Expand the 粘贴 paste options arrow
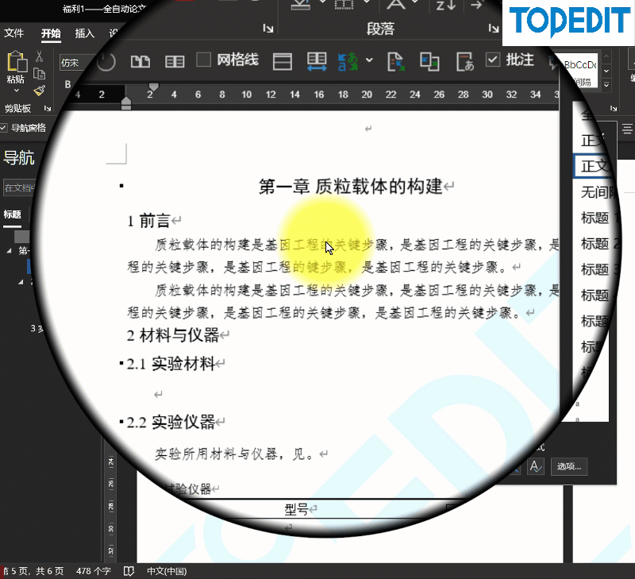Viewport: 635px width, 579px height. click(x=17, y=90)
